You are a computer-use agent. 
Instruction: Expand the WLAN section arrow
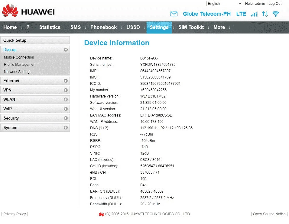tap(66, 100)
